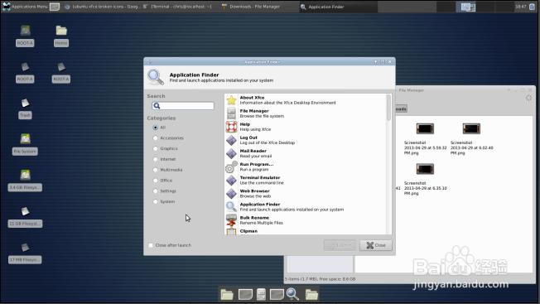Click the clock showing 18:47

pyautogui.click(x=521, y=7)
